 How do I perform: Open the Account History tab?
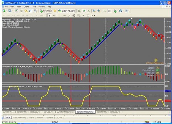(x=20, y=117)
